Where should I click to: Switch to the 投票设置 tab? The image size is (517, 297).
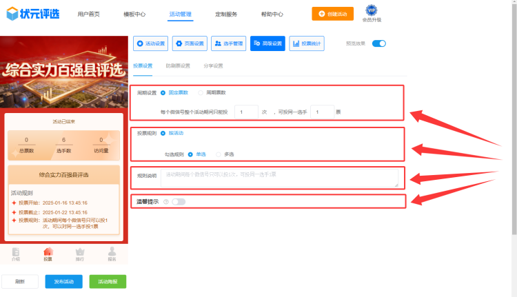tap(143, 66)
